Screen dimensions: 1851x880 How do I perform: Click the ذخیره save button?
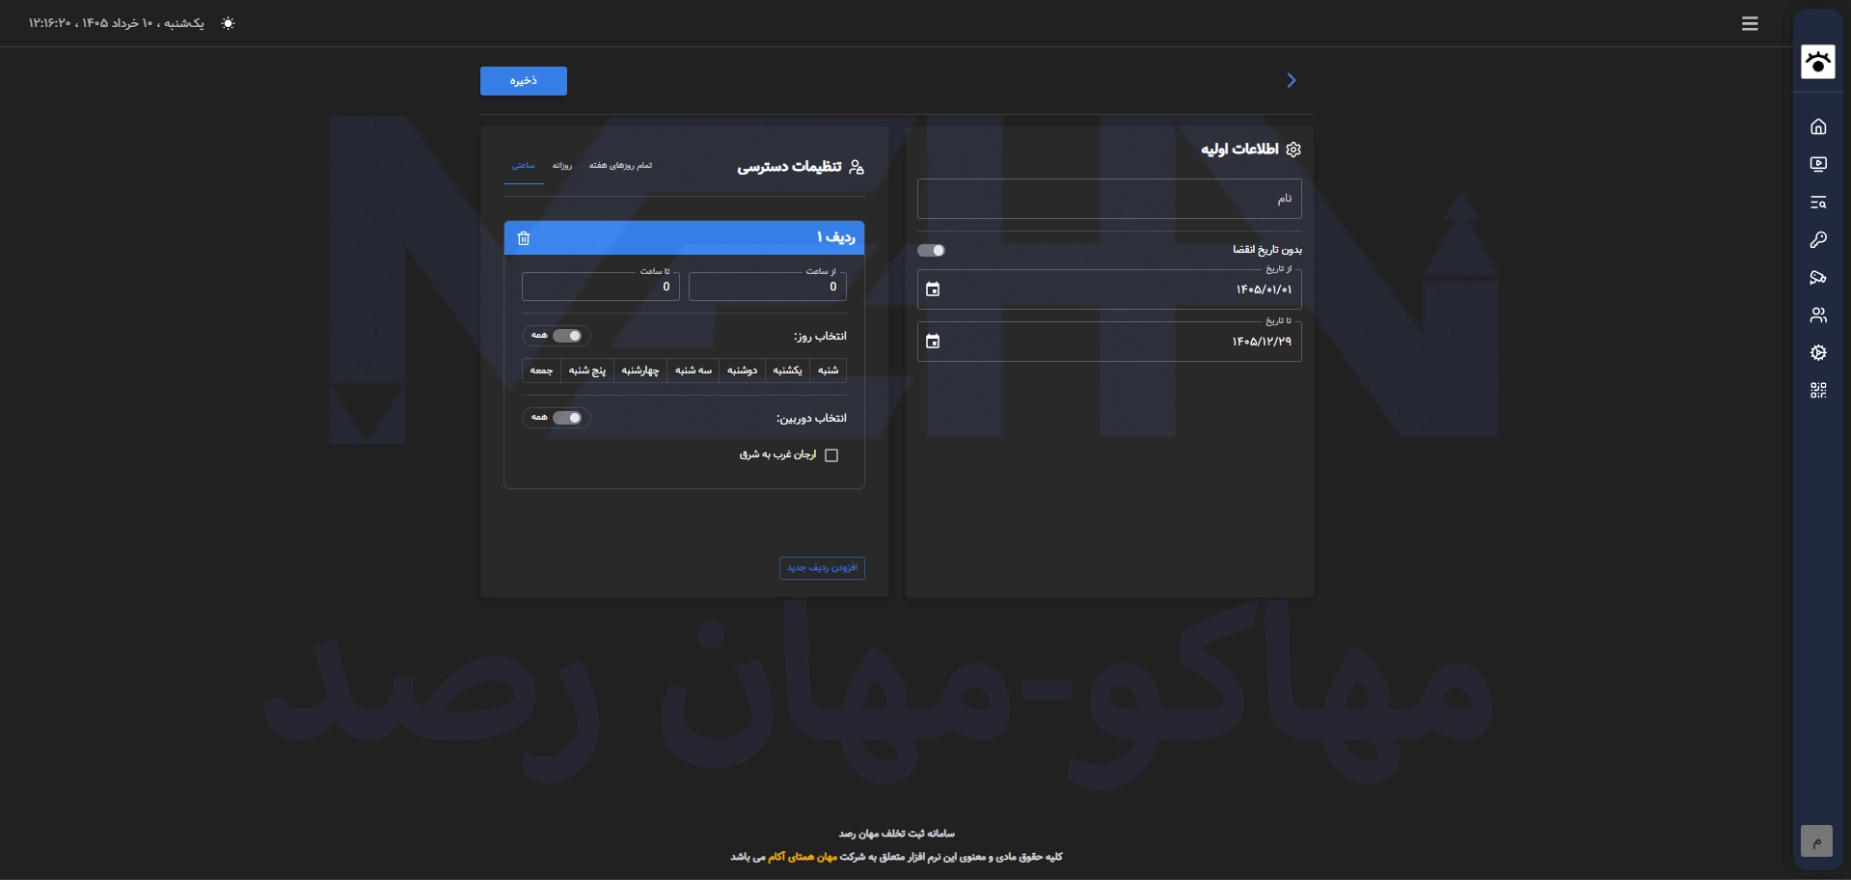(x=524, y=81)
